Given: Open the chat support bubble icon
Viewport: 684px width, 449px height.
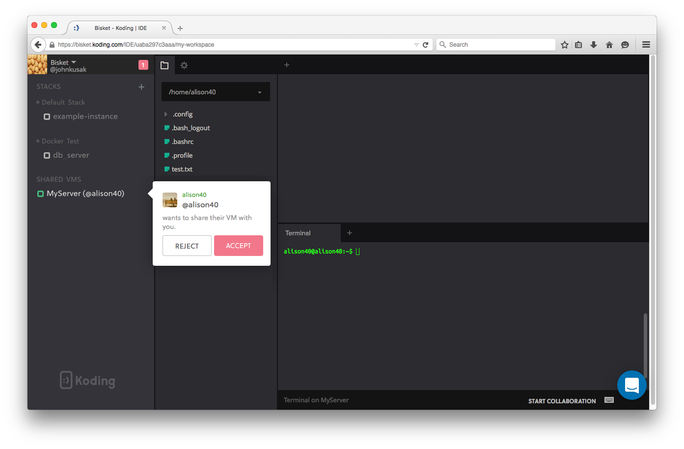Looking at the screenshot, I should [632, 385].
